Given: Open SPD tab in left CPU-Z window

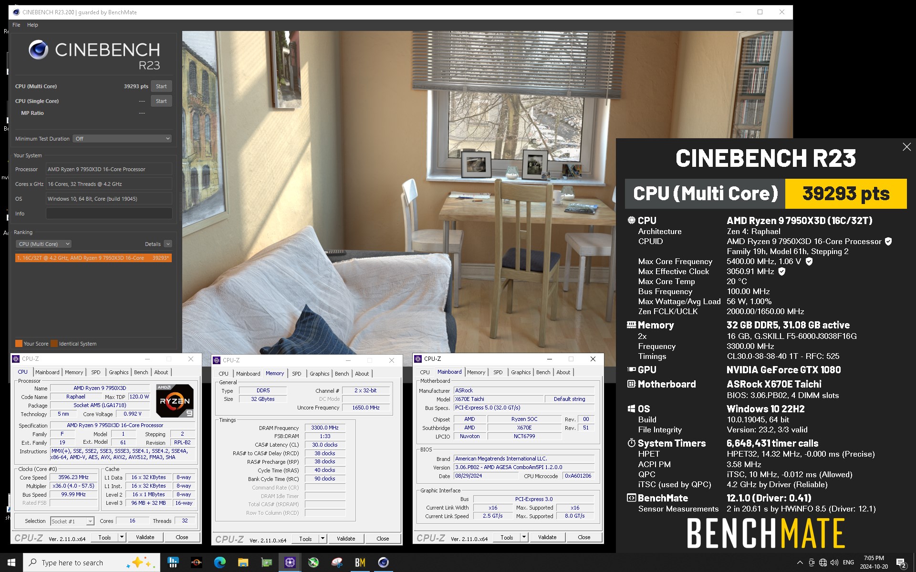Looking at the screenshot, I should [96, 372].
